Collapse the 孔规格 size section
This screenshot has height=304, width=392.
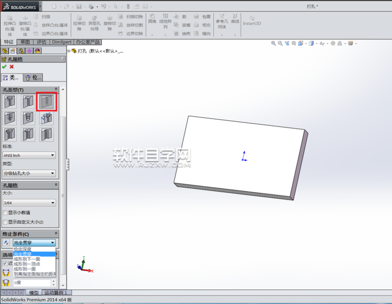[56, 185]
